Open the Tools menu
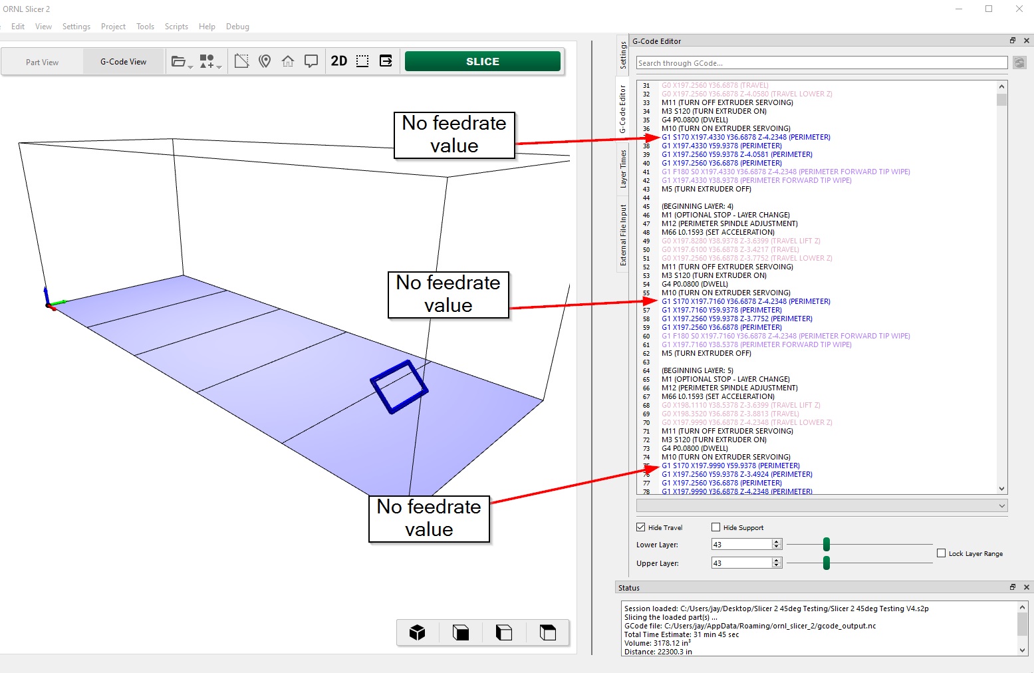Screen dimensions: 1034x673 [x=145, y=27]
